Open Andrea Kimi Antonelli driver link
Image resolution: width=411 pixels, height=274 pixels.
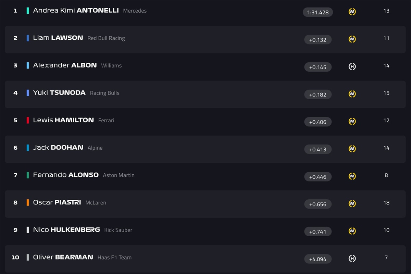[76, 10]
